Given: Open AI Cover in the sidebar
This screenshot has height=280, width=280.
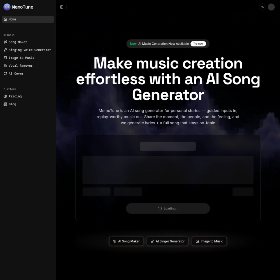Looking at the screenshot, I should [28, 73].
